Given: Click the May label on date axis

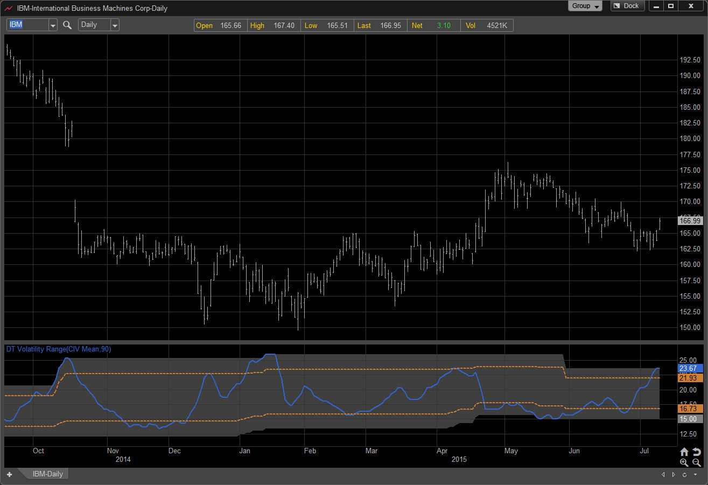Looking at the screenshot, I should (x=511, y=451).
